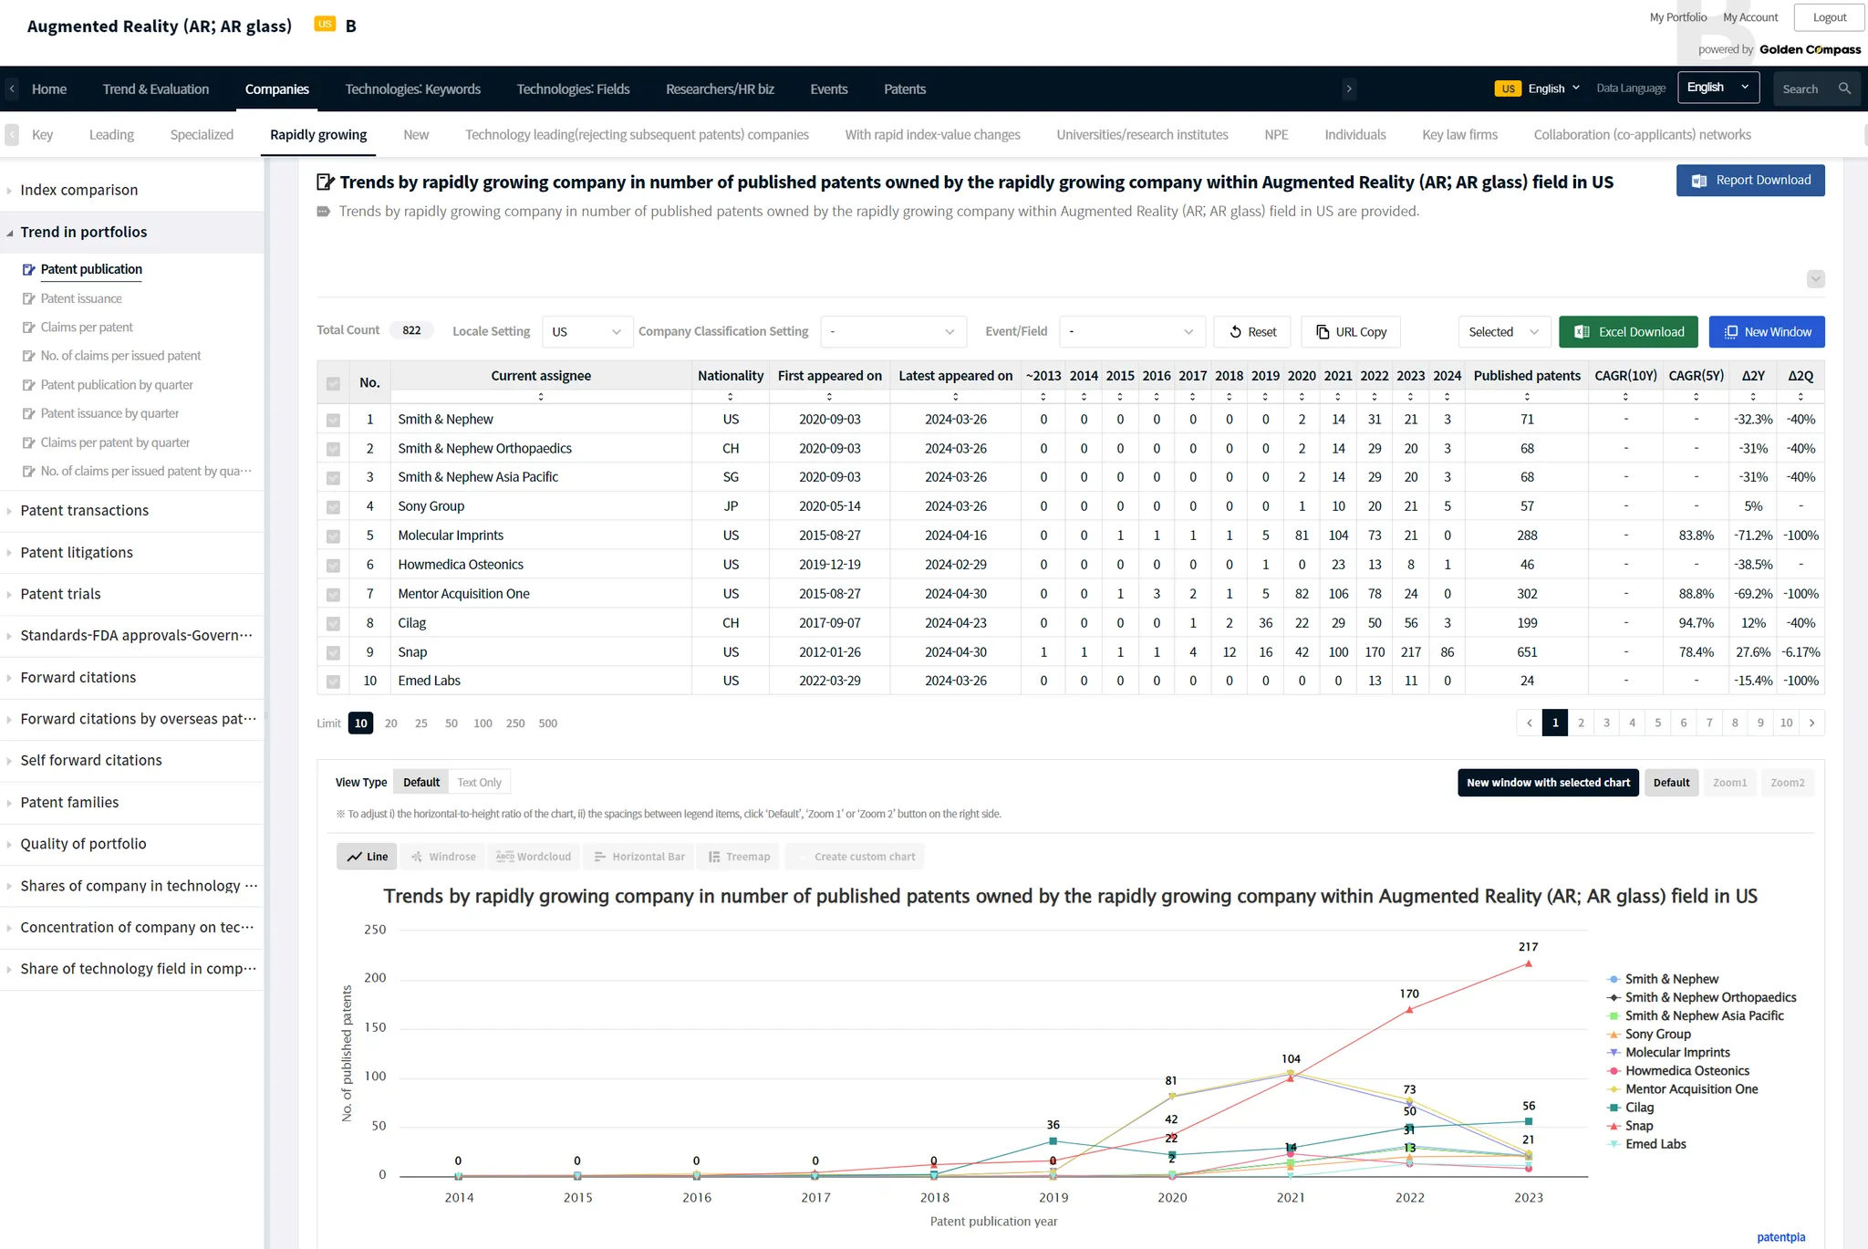Open New Window with chart table

tap(1766, 332)
